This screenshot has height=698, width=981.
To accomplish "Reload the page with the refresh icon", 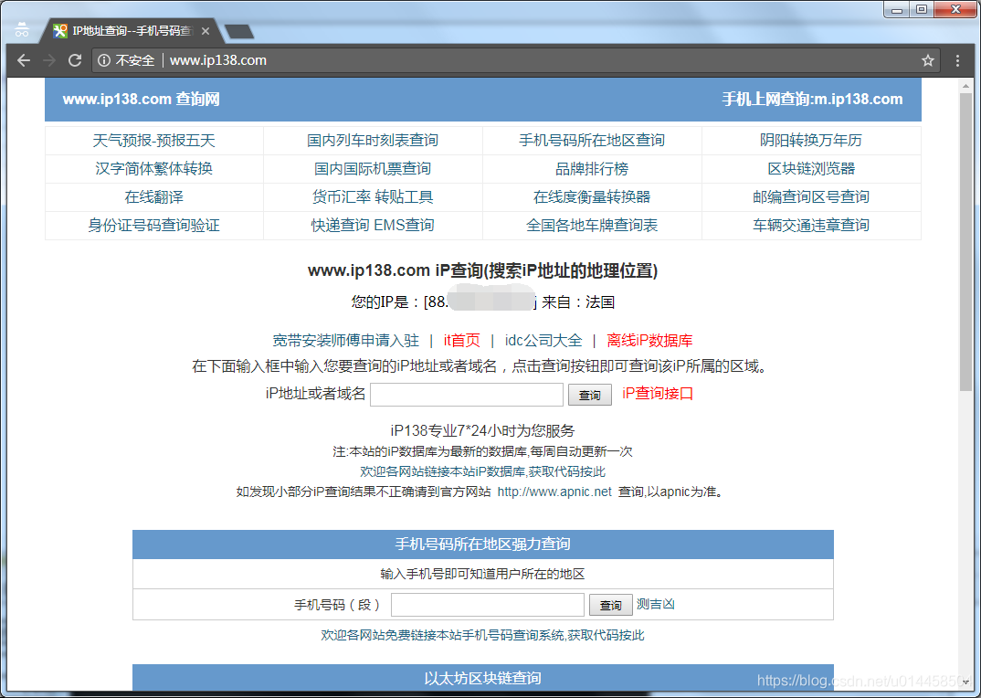I will pos(75,60).
